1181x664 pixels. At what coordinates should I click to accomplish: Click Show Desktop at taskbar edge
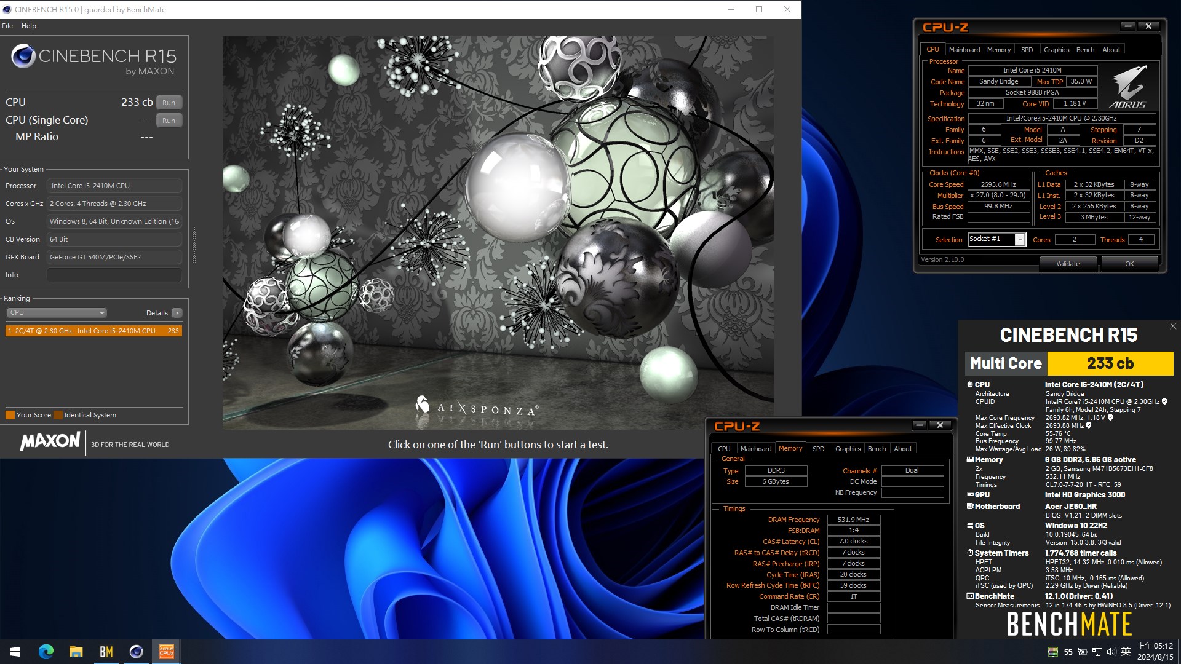1179,652
